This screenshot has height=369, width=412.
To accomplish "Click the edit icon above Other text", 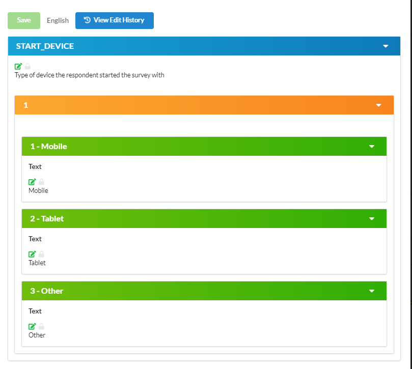I will 32,326.
